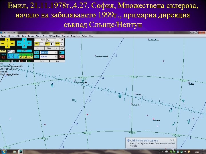Screen dimensions: 206x154
Task: Click the yellow +0.1 zoom increment
Action: [22, 57]
